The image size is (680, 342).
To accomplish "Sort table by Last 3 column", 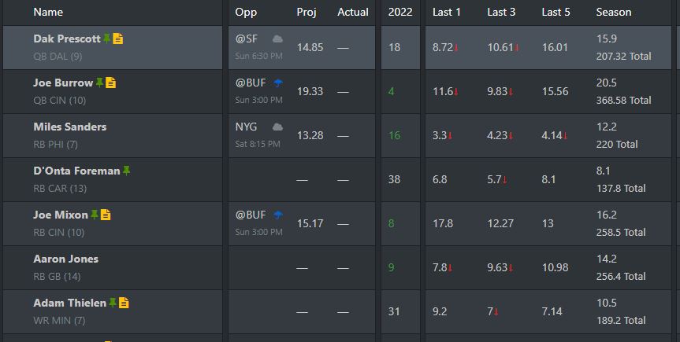I will (501, 12).
